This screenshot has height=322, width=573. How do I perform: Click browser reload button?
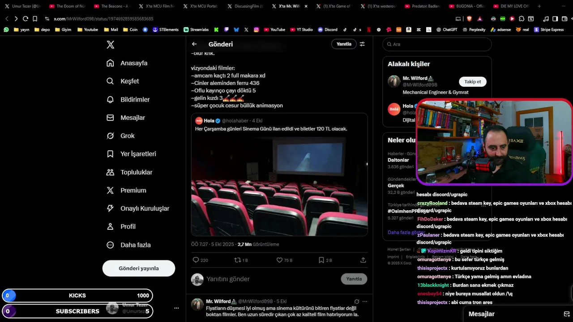[x=26, y=19]
